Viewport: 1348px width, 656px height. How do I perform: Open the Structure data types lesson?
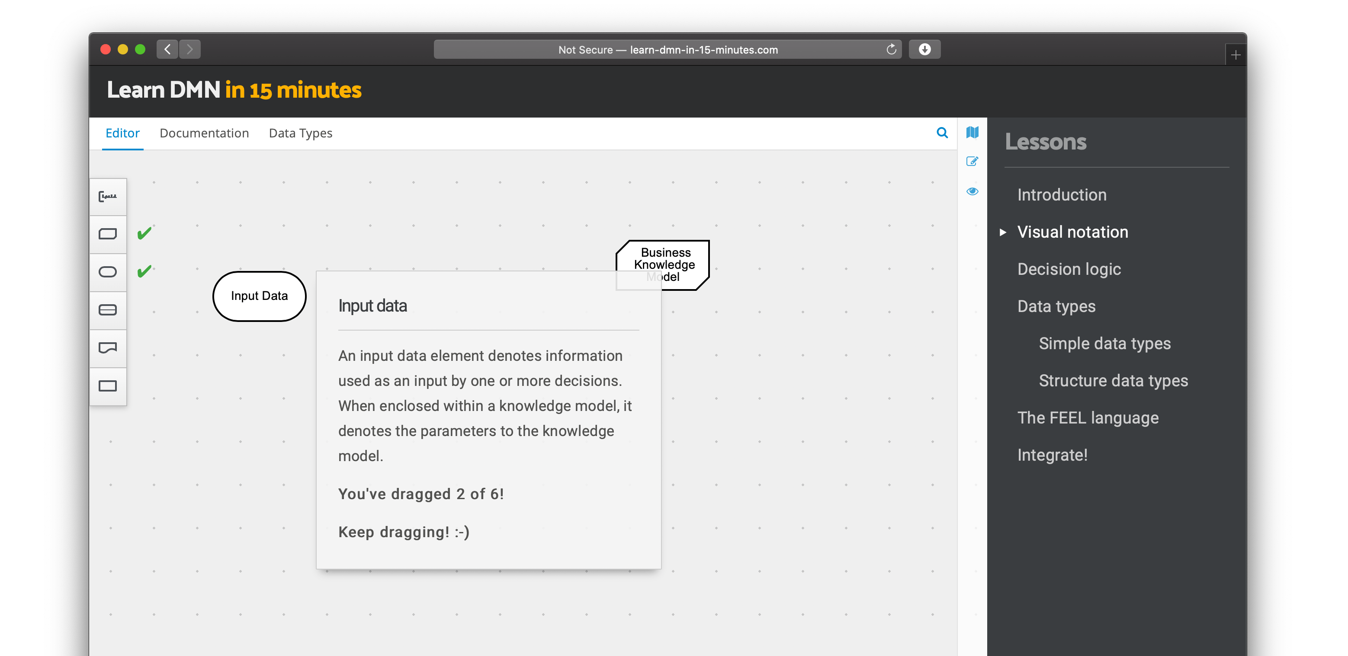[1113, 381]
